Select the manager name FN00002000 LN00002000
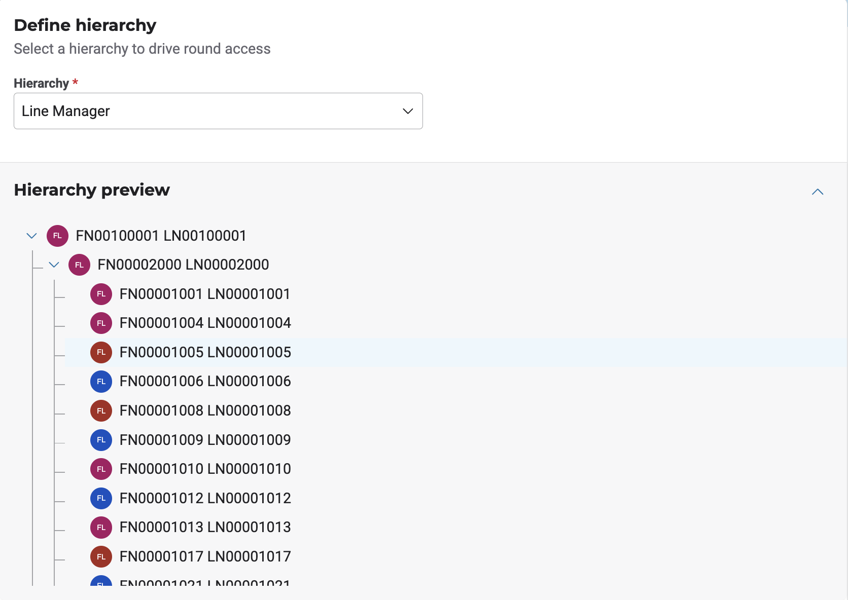 click(x=183, y=265)
